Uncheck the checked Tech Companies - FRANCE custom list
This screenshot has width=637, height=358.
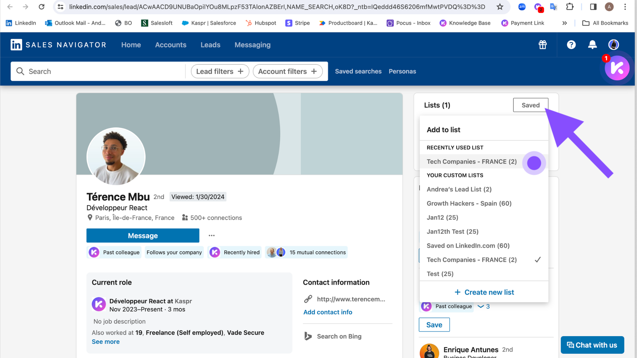484,260
